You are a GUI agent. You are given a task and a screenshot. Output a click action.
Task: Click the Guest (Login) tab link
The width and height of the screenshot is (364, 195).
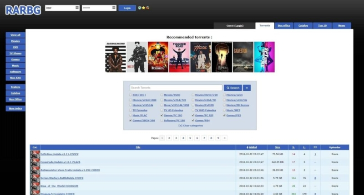[x=235, y=26]
